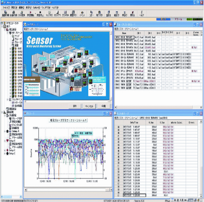The height and width of the screenshot is (202, 204).
Task: Open the File menu in menu bar
Action: (5, 8)
